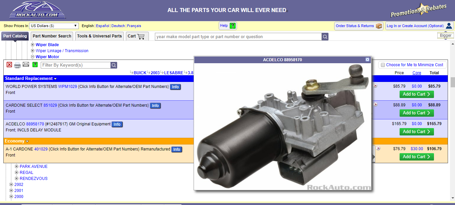The image size is (455, 205).
Task: Open part number 88958170 link
Action: click(x=35, y=124)
